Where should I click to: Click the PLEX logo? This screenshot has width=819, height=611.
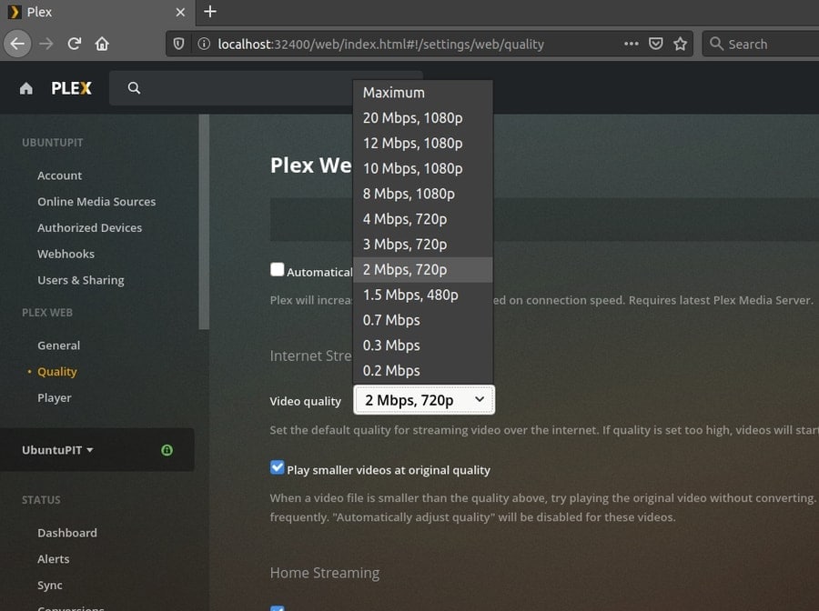click(x=71, y=88)
